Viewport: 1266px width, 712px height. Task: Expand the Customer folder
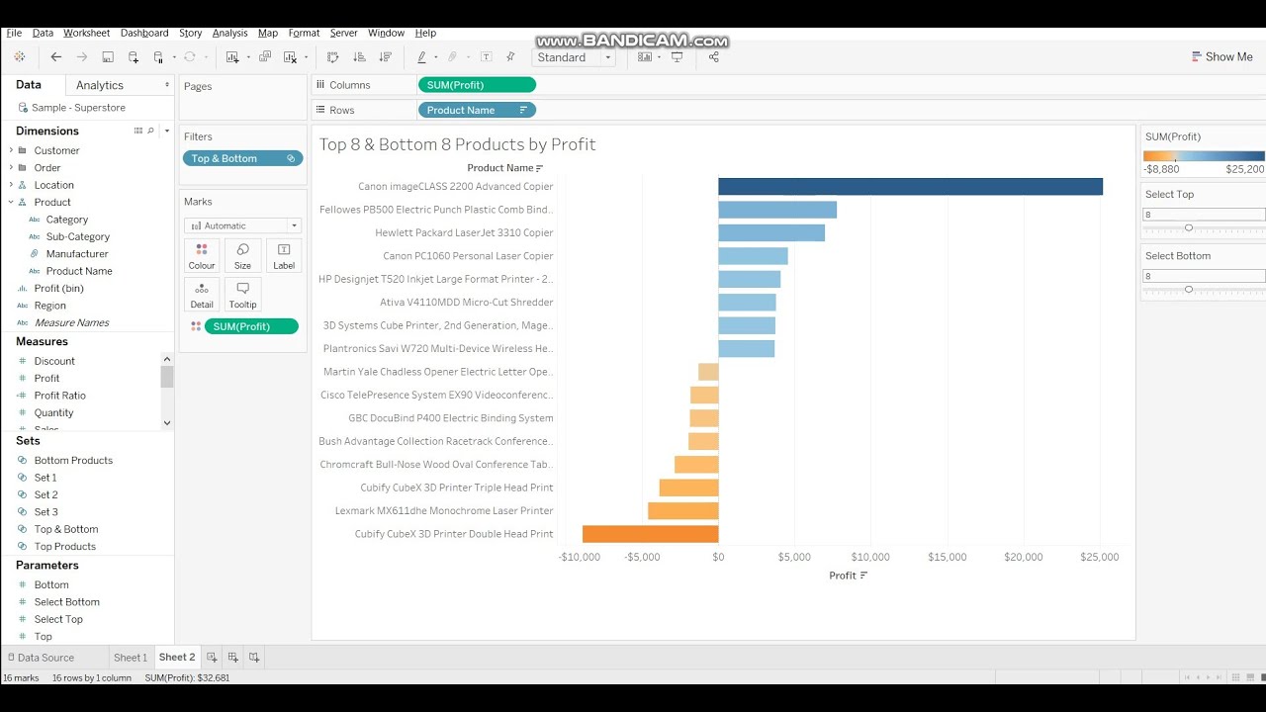point(11,150)
